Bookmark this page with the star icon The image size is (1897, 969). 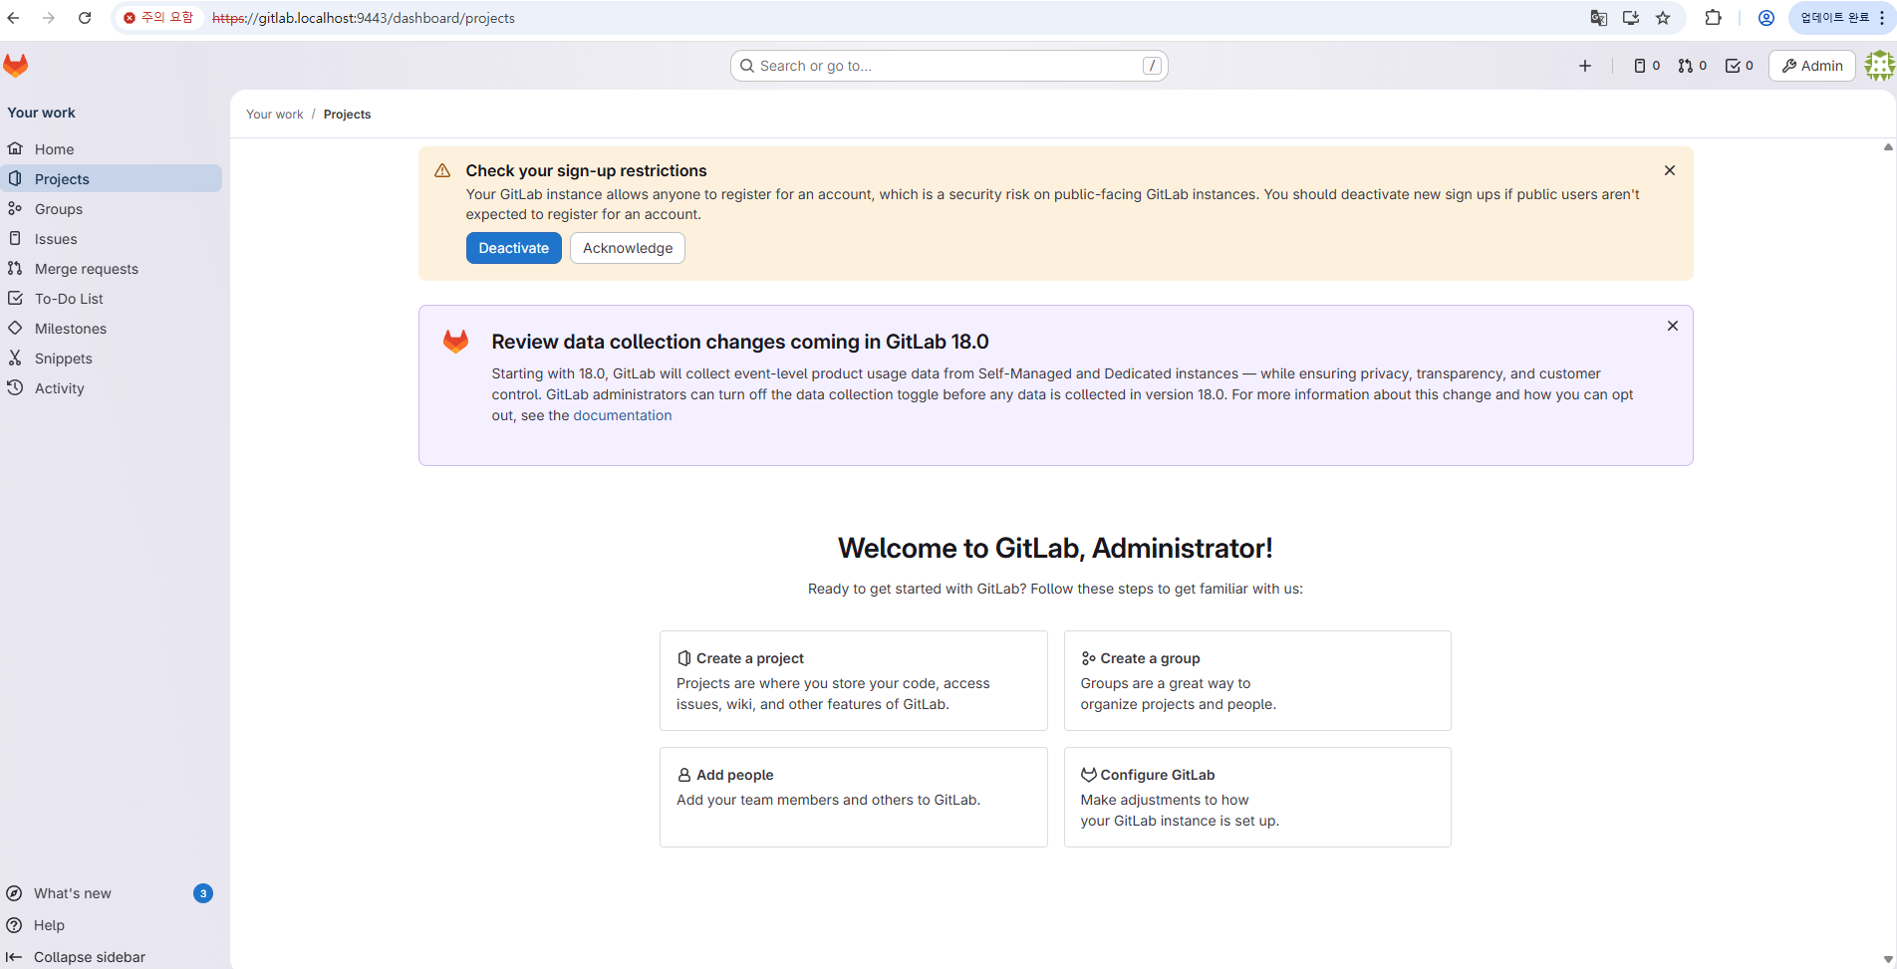coord(1663,18)
